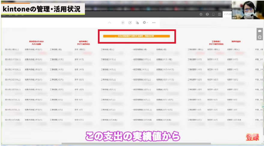This screenshot has width=264, height=146.
Task: Click the 工事原価(10万未満) field label
Action: [109, 120]
